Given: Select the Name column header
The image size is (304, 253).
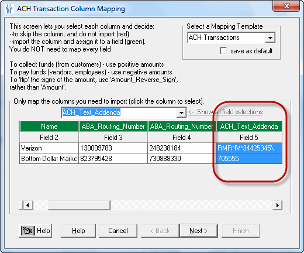Looking at the screenshot, I should coord(49,126).
